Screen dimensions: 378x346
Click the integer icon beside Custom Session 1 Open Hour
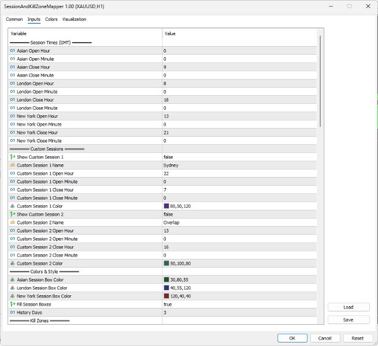(x=13, y=174)
